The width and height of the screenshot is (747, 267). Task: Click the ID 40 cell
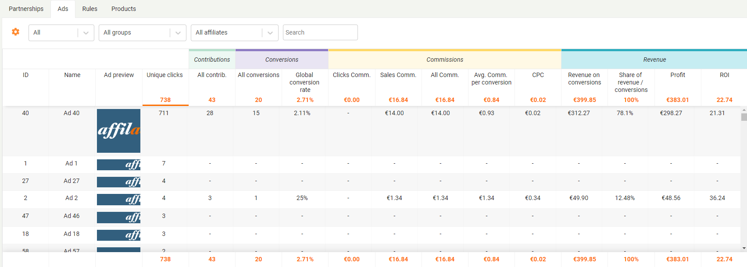(x=25, y=113)
